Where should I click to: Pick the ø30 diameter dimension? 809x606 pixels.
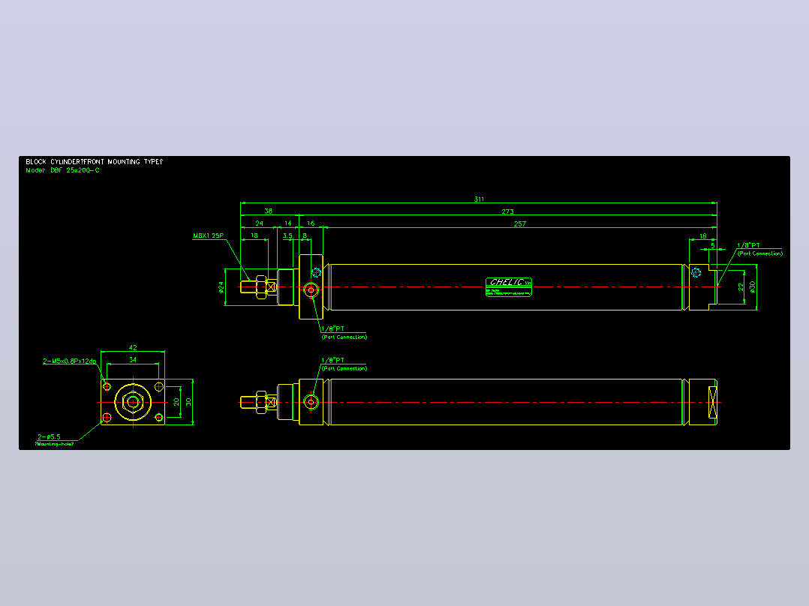[752, 286]
